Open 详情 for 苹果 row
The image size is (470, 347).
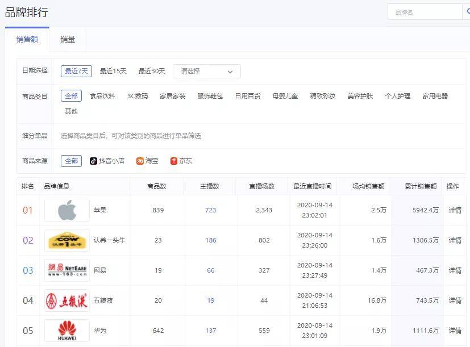click(x=455, y=210)
